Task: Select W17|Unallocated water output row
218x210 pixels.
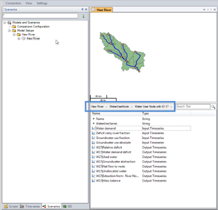Action: click(141, 171)
